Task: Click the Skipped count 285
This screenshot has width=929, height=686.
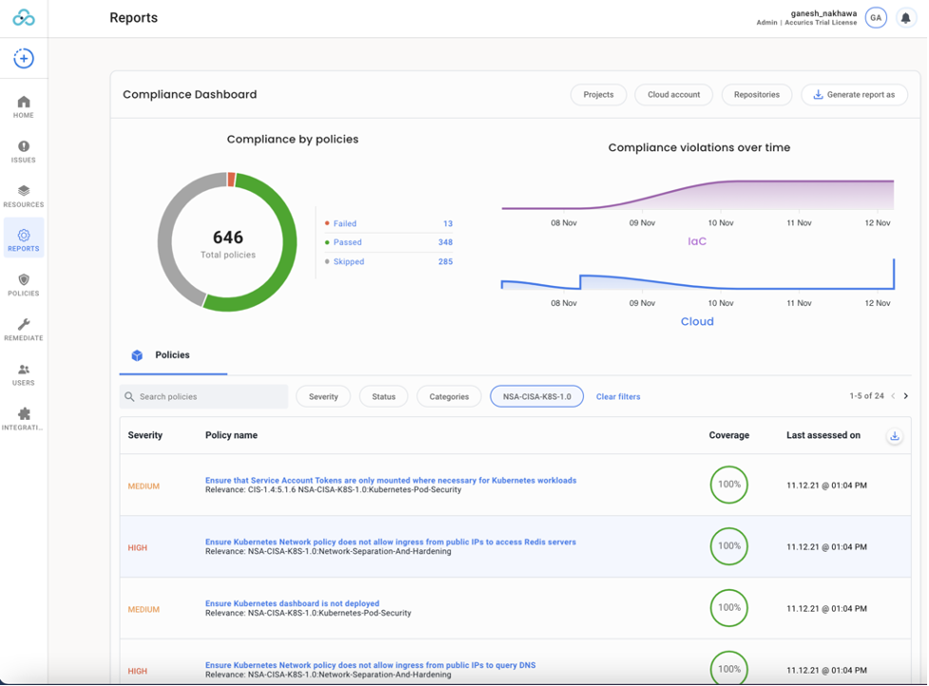Action: pos(446,261)
